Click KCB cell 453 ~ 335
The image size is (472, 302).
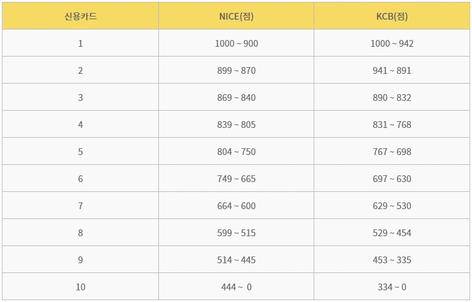(392, 260)
